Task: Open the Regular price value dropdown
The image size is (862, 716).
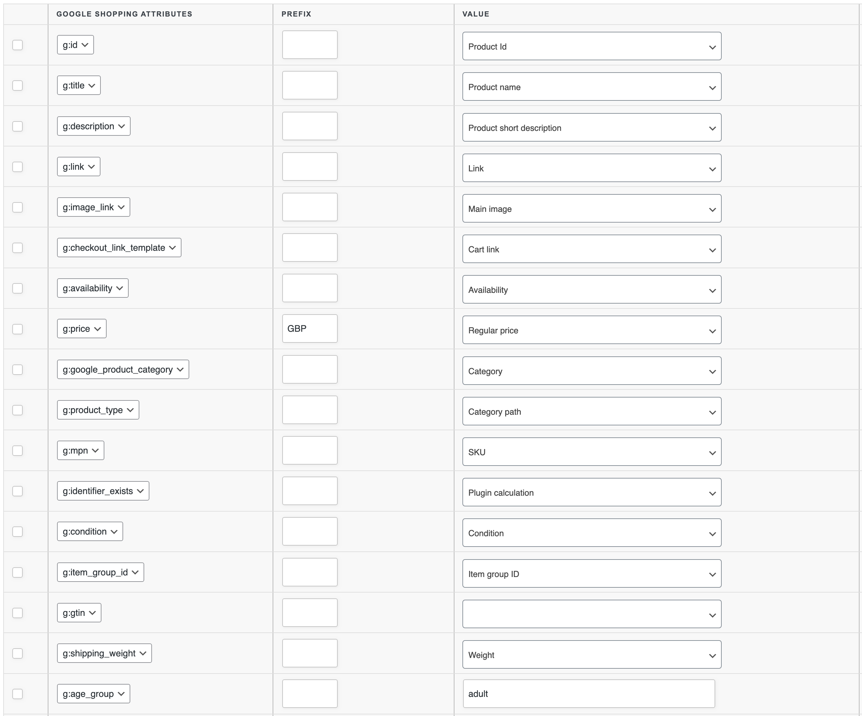Action: (x=591, y=330)
